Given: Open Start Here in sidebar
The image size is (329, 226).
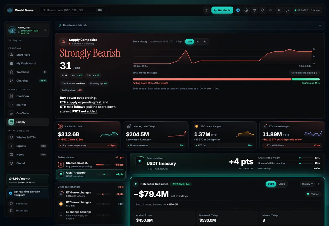Looking at the screenshot, I should (28, 55).
